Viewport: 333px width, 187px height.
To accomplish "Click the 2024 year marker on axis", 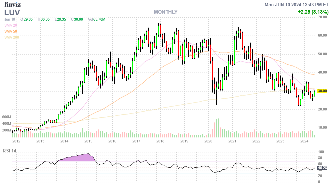I will pyautogui.click(x=304, y=141).
